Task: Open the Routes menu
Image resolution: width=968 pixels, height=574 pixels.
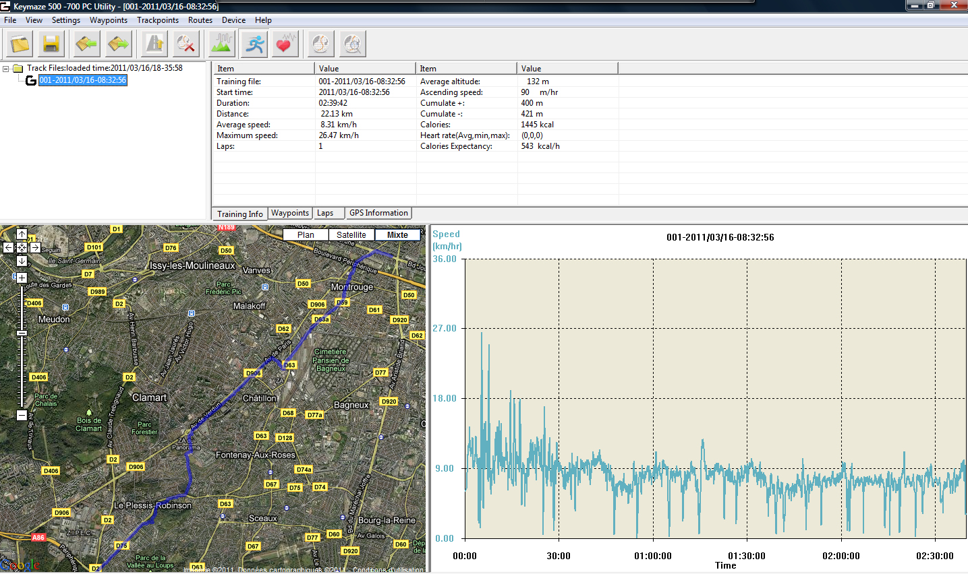Action: [x=200, y=20]
